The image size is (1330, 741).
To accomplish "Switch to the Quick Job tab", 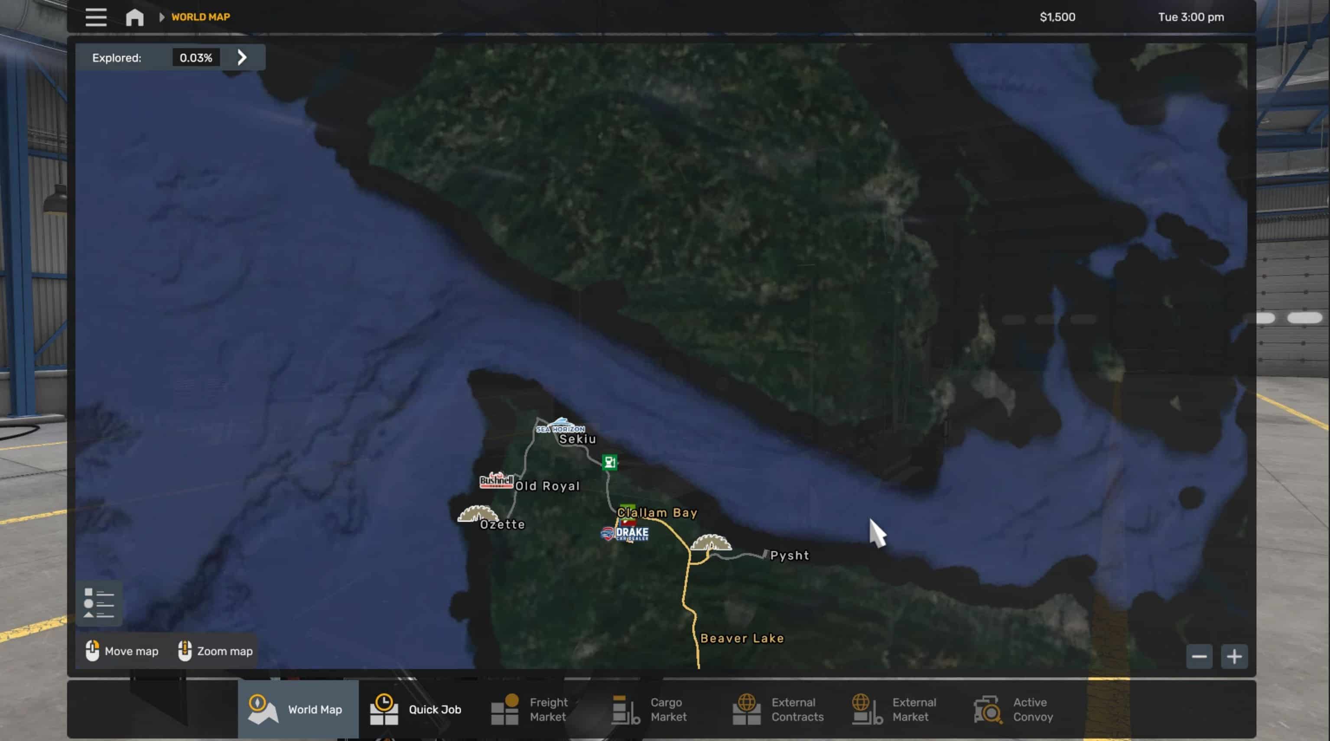I will point(416,709).
